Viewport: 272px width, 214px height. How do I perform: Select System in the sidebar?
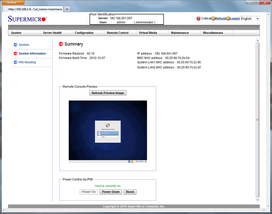click(24, 45)
